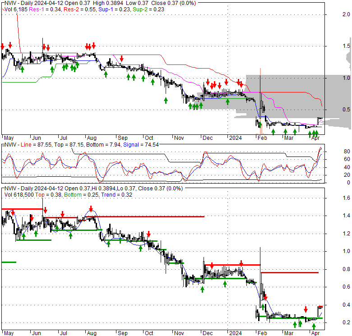Viewport: 352px width, 336px height.
Task: Click the Nov label on bottom chart axis
Action: point(179,333)
